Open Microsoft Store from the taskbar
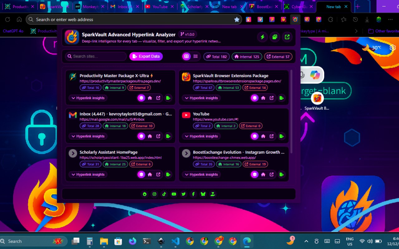Viewport: 399px width, 249px height. point(118,241)
